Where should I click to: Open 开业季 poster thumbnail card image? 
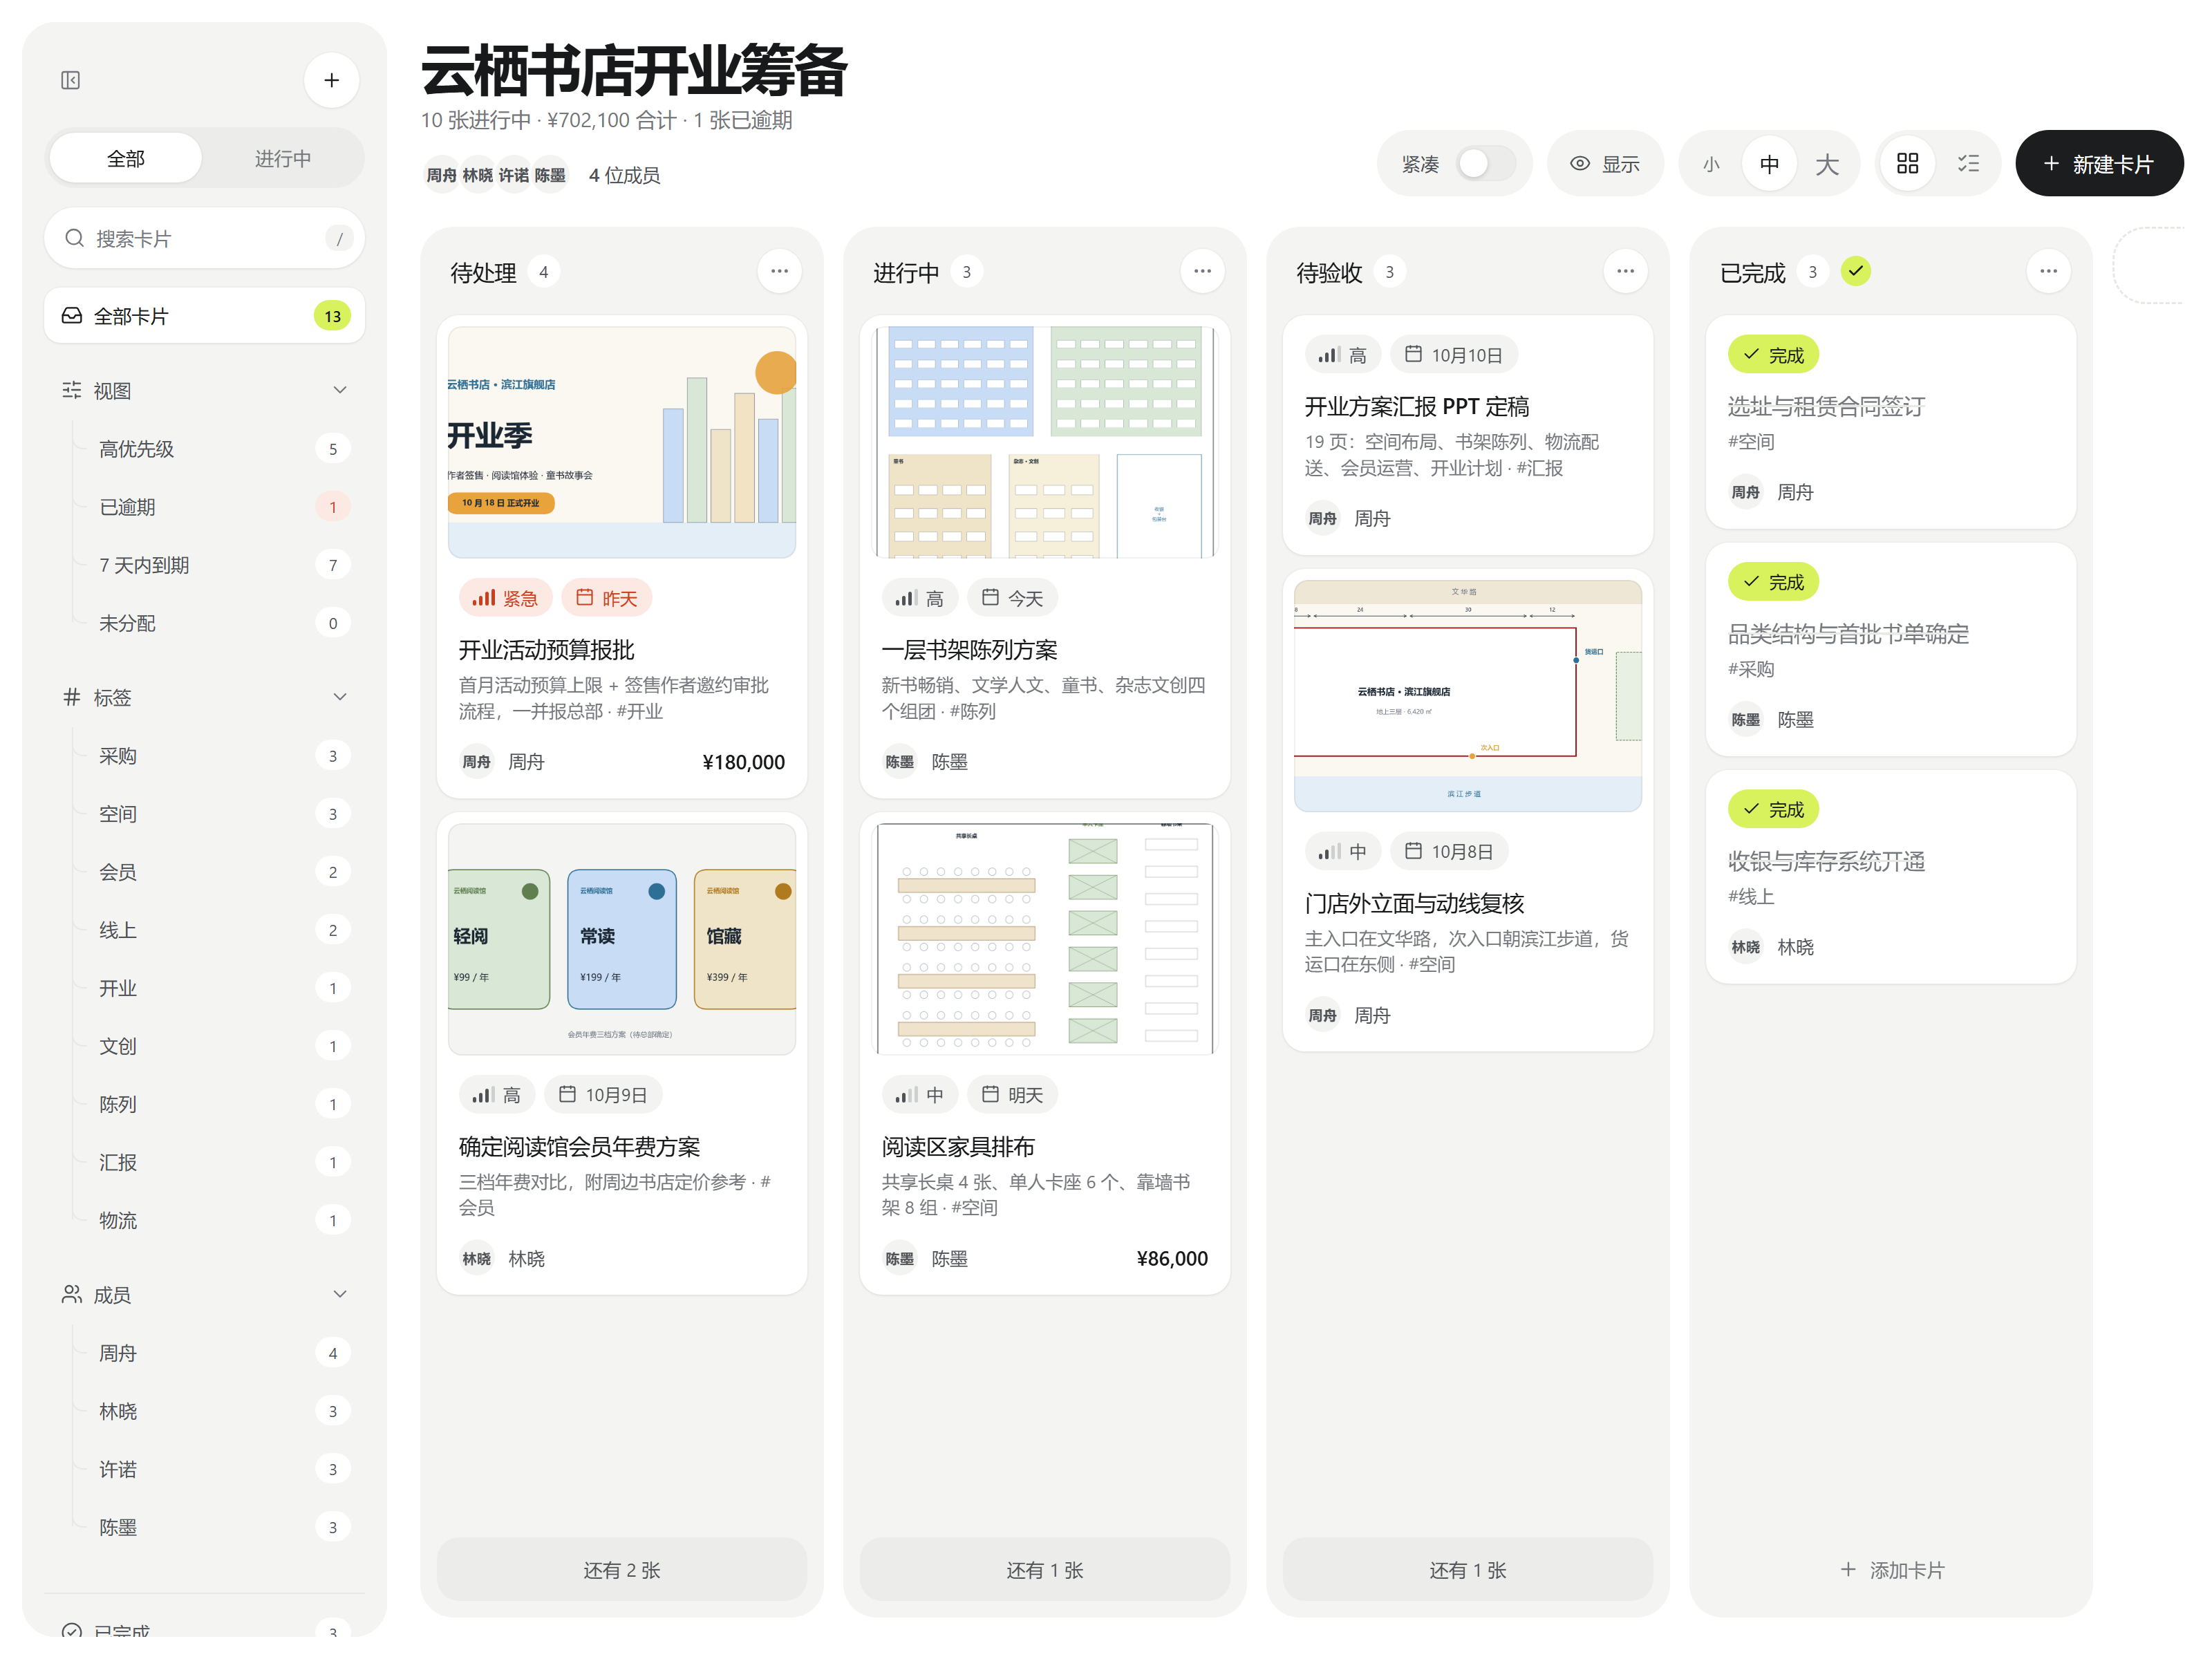coord(622,442)
